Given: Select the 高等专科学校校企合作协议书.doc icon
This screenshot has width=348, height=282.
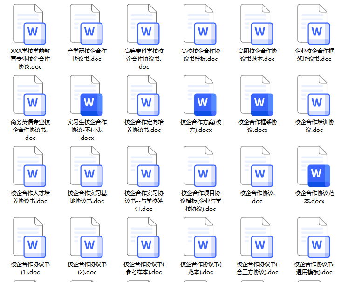Looking at the screenshot, I should click(x=143, y=24).
